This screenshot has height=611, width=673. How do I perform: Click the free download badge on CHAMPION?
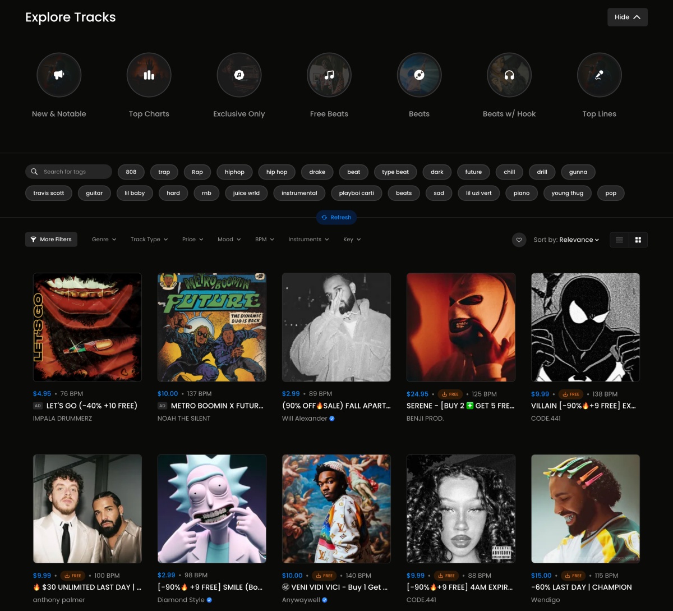tap(573, 576)
